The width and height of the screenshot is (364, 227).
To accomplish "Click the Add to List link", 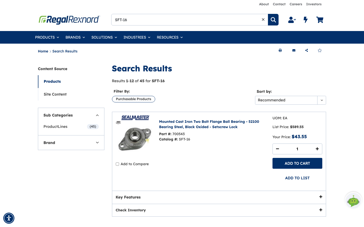I will [x=297, y=178].
